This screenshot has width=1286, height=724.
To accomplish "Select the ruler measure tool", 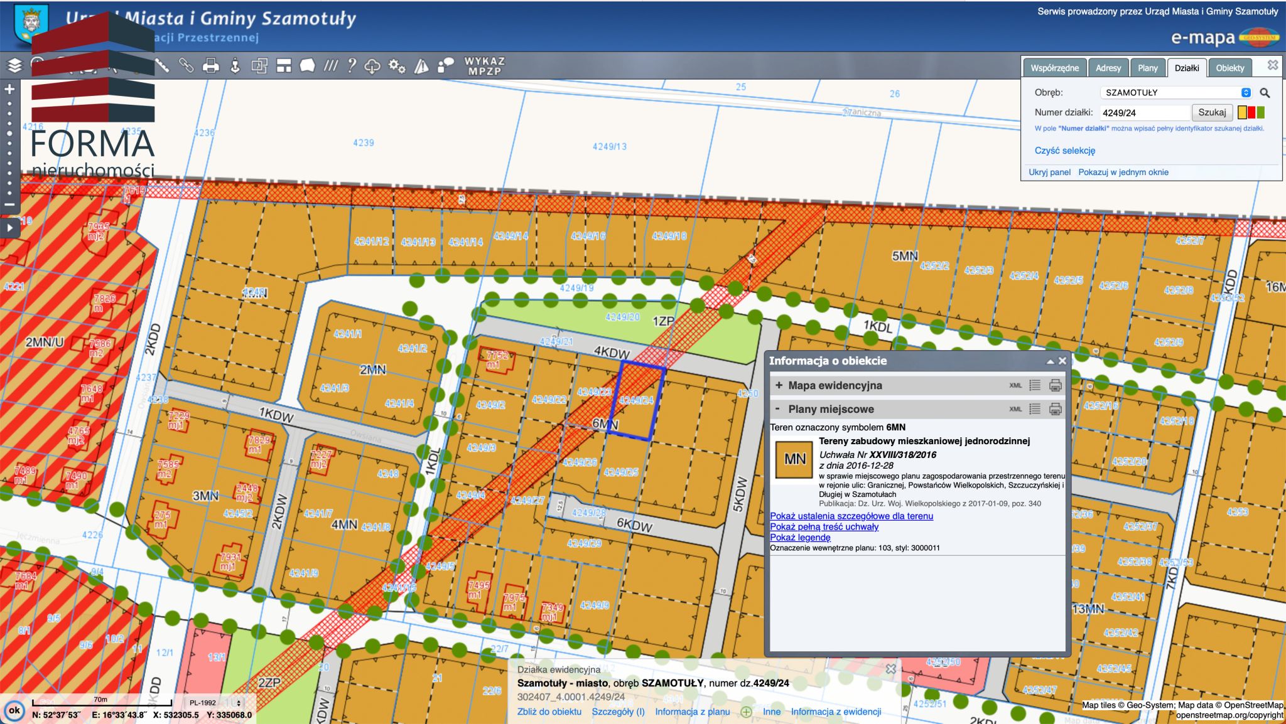I will [162, 65].
